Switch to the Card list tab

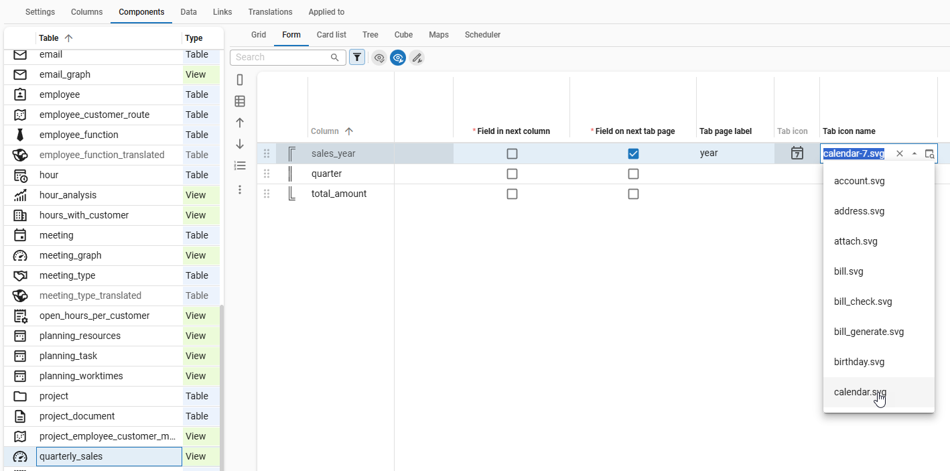[331, 35]
